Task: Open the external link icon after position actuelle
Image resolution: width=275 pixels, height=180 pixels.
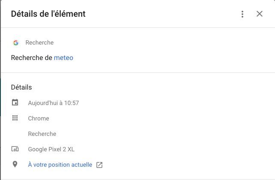Action: (x=99, y=165)
